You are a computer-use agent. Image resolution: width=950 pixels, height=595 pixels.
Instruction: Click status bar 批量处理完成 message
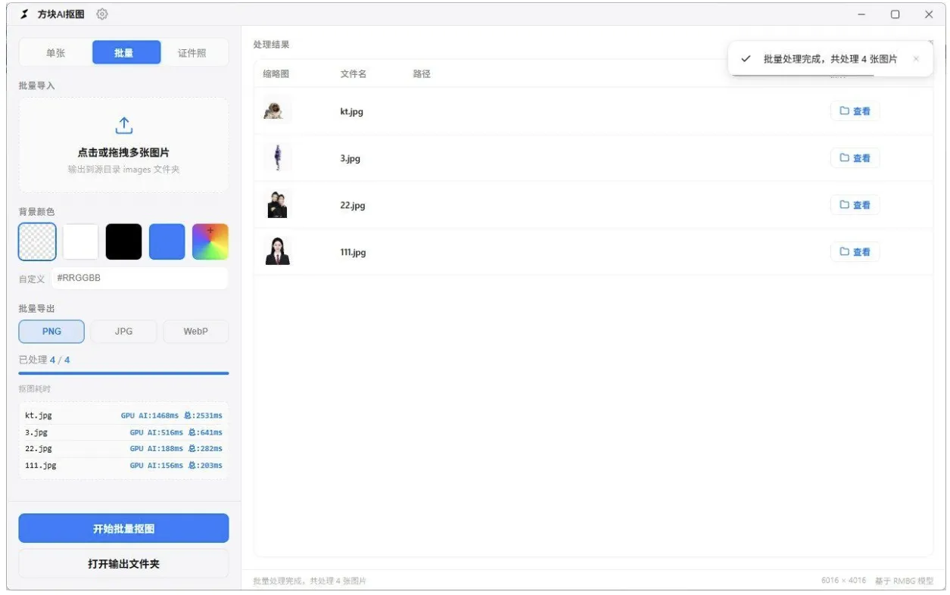(310, 581)
